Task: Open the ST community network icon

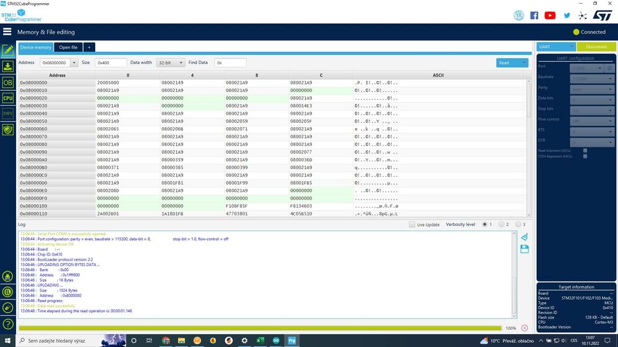Action: coord(583,15)
